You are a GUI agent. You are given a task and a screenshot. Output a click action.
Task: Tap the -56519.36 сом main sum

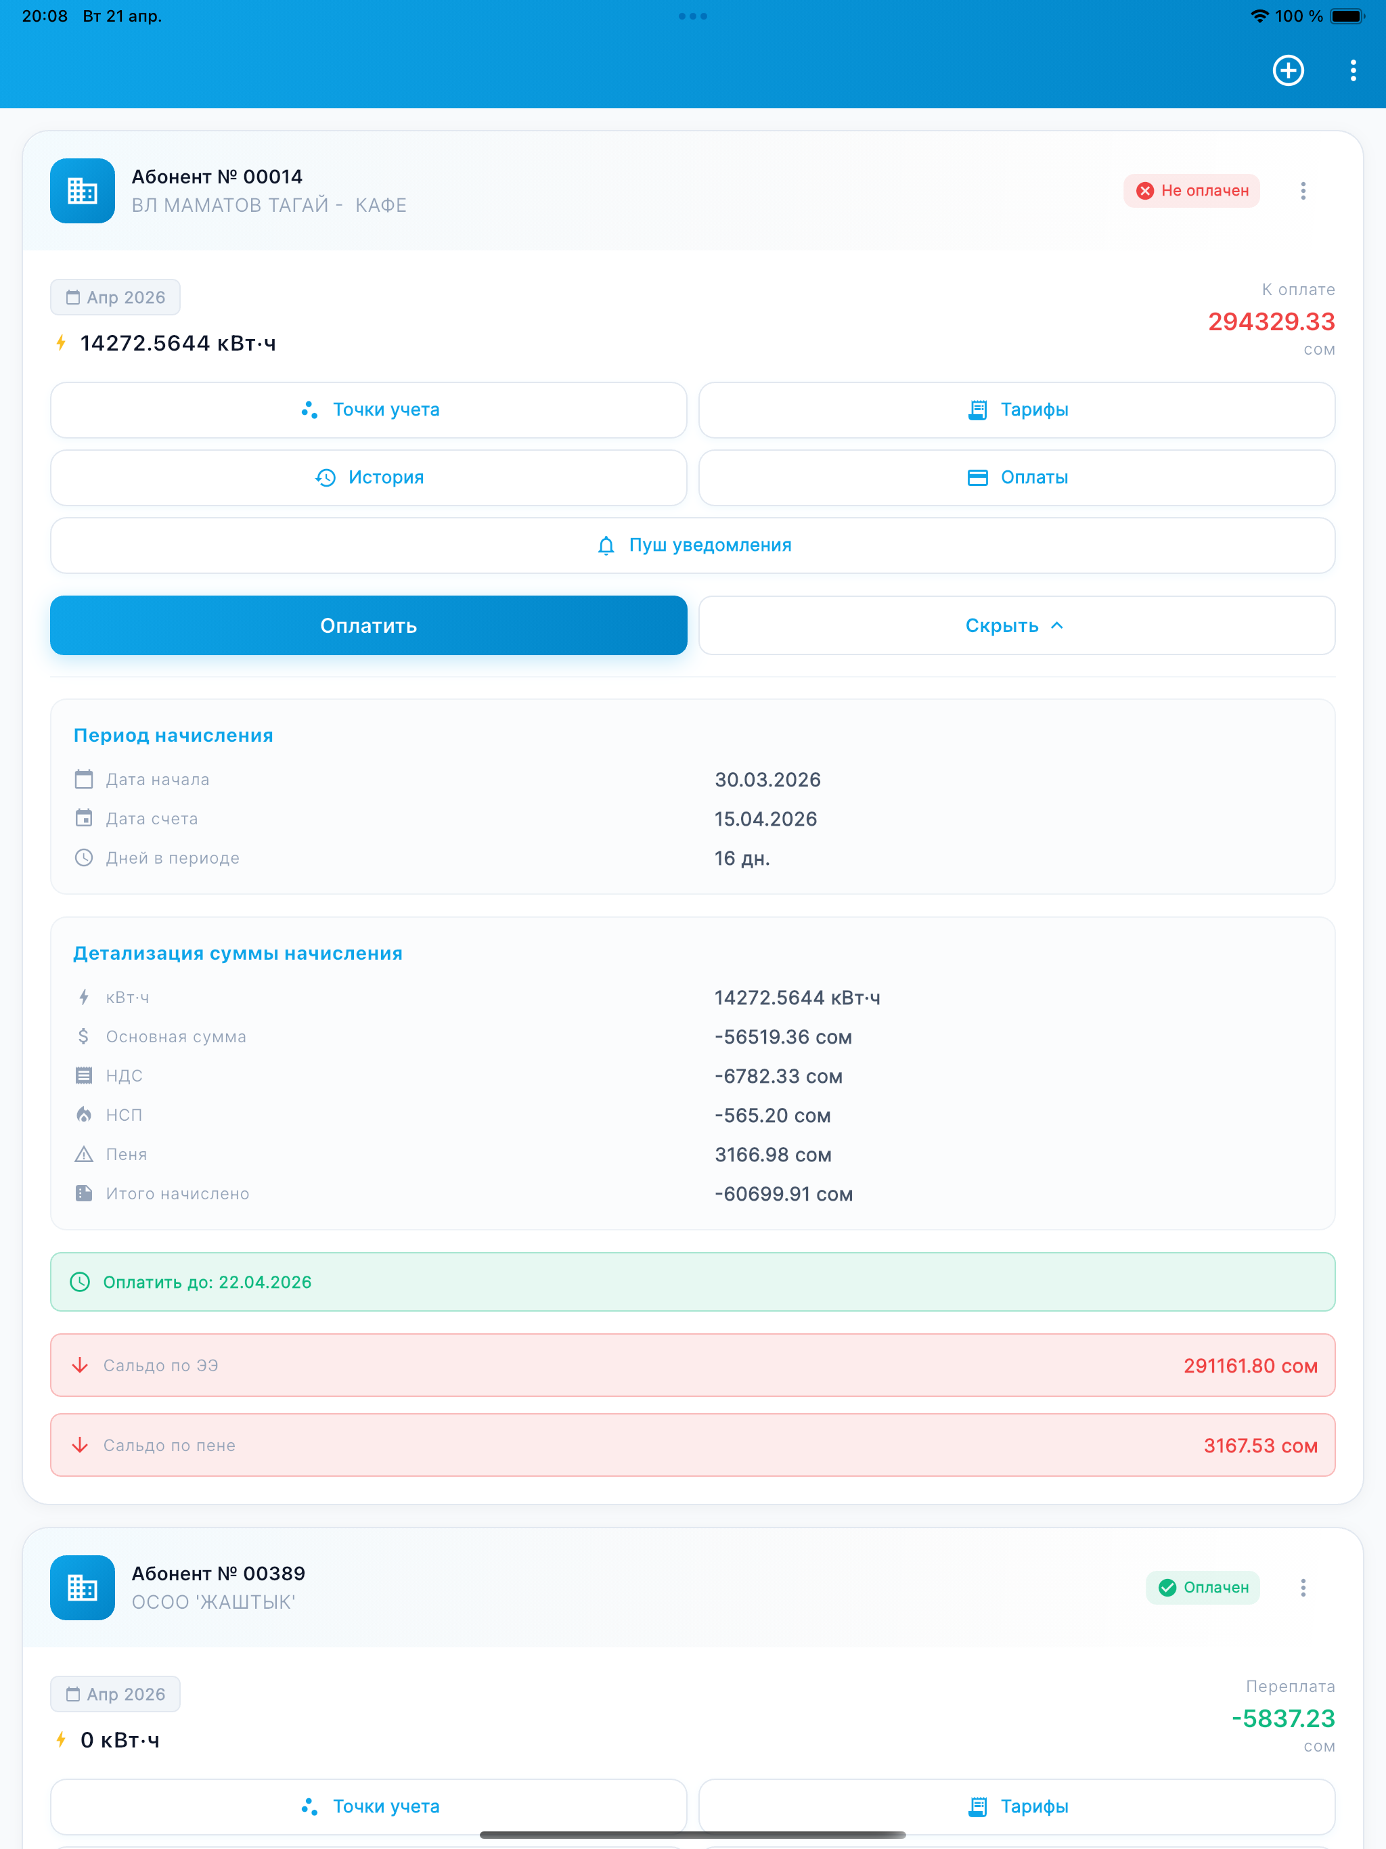[x=783, y=1038]
